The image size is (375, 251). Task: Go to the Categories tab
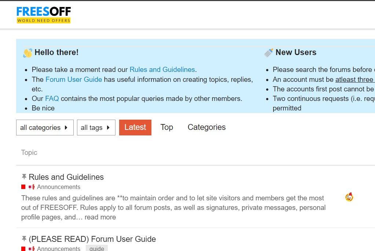(206, 127)
